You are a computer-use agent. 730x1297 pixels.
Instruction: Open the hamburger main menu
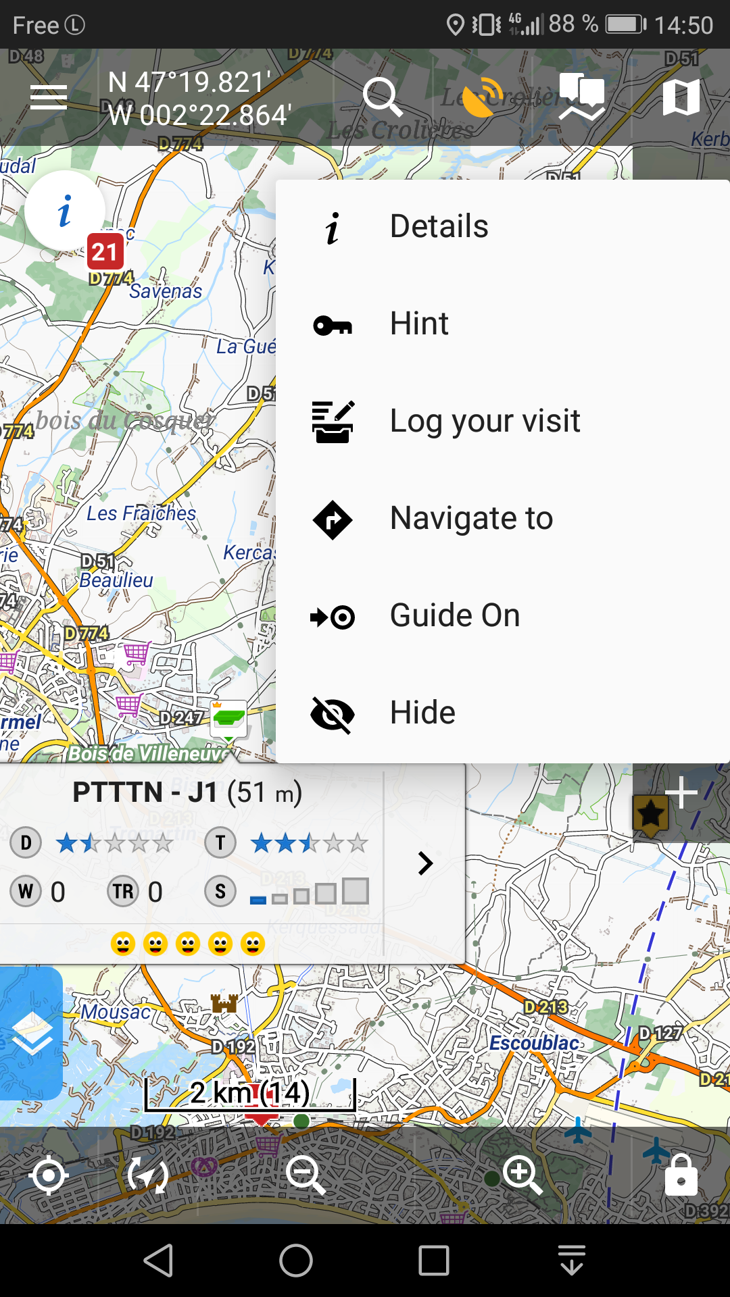point(49,98)
